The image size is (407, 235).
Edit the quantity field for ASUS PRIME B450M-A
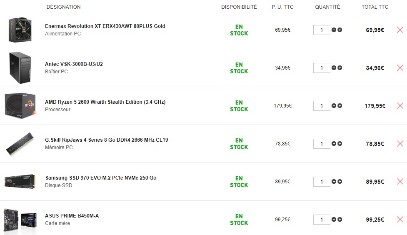[321, 220]
